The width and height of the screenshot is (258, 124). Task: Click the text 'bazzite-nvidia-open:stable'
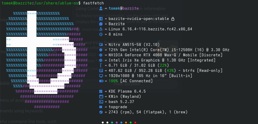[x=139, y=19]
